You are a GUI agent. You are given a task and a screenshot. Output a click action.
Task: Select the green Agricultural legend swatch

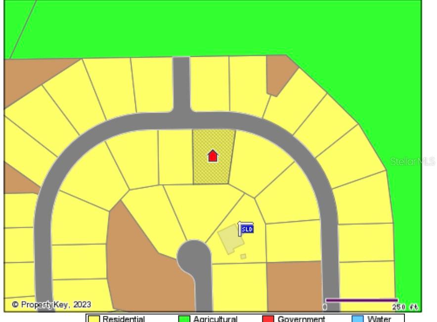tap(184, 319)
